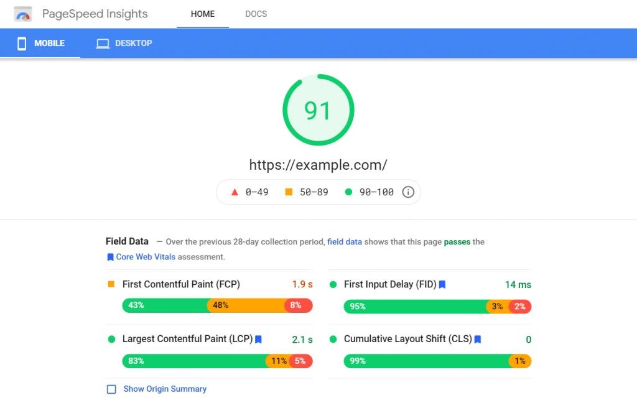This screenshot has height=413, width=637.
Task: Click the bookmark icon next to Cumulative Layout Shift
Action: coord(478,339)
